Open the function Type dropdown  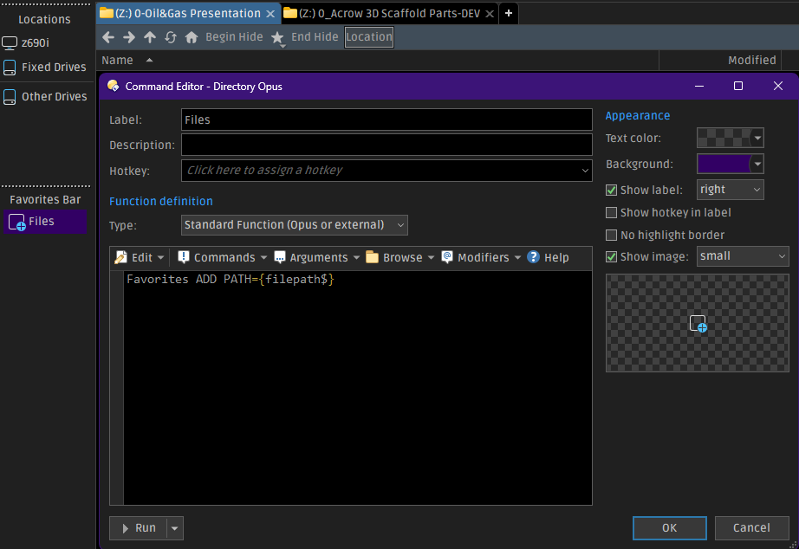click(295, 225)
